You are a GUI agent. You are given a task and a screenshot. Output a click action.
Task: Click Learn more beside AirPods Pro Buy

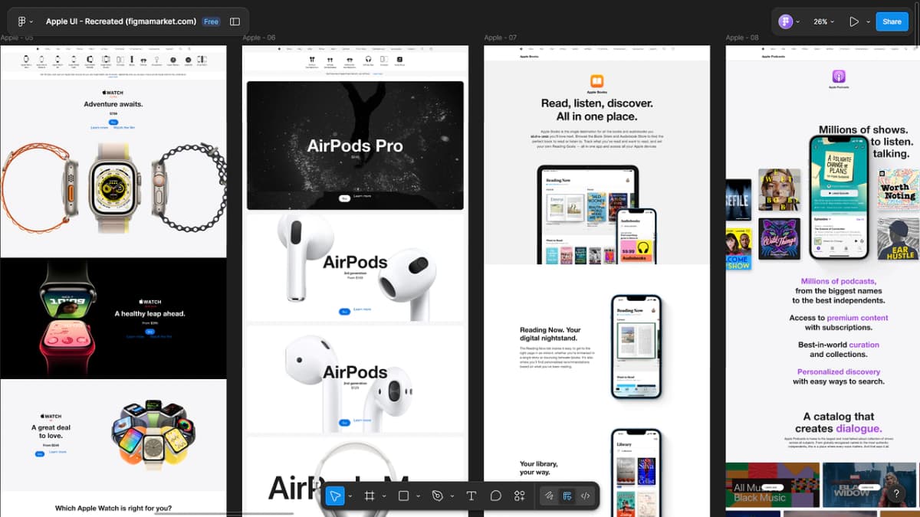[x=362, y=196]
